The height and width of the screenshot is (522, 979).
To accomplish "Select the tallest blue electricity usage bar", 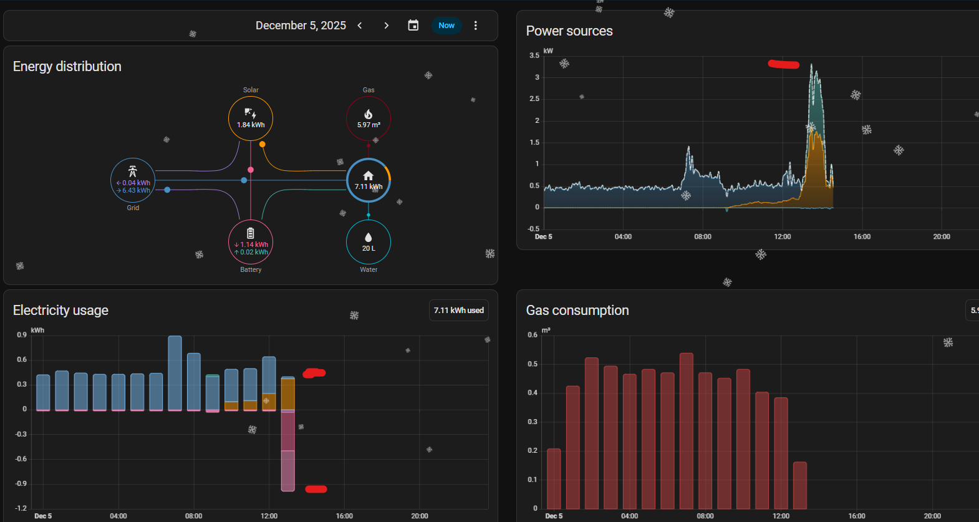I will [175, 373].
